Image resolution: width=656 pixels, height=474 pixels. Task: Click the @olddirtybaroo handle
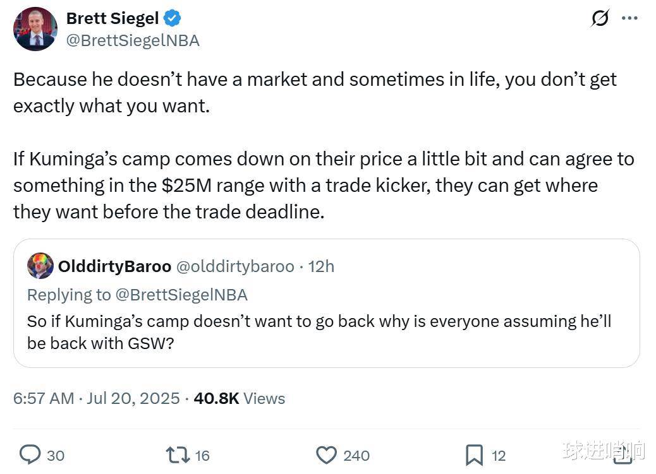point(236,266)
